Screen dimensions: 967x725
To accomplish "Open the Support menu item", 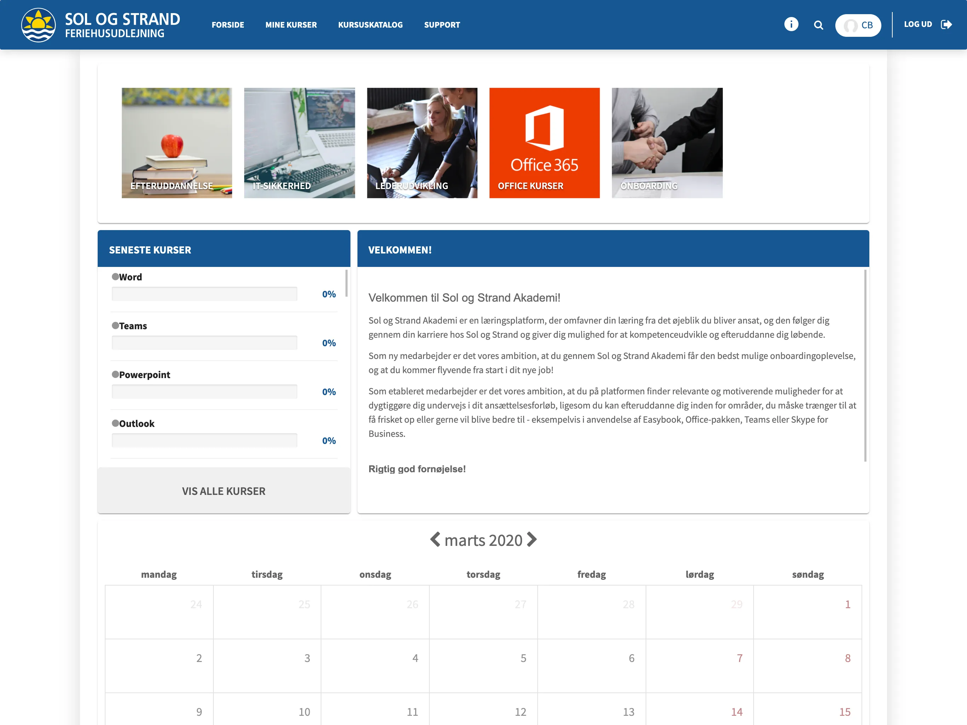I will (442, 25).
